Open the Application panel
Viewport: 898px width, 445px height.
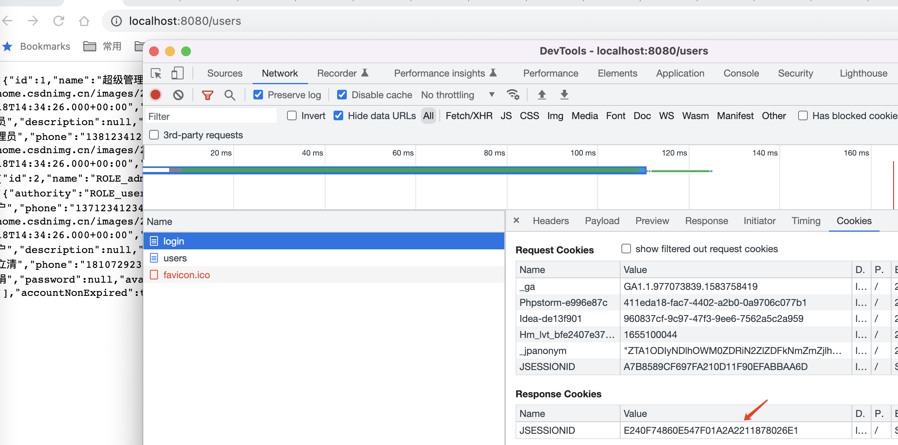(680, 73)
